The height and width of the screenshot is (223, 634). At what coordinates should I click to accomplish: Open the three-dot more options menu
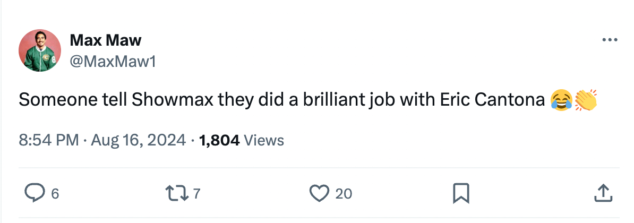tap(610, 40)
